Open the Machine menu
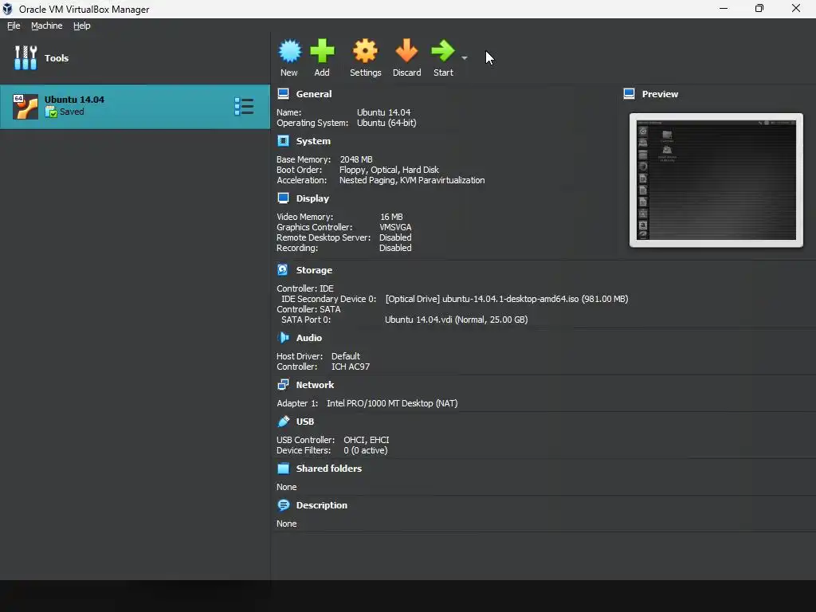The height and width of the screenshot is (612, 816). tap(47, 25)
